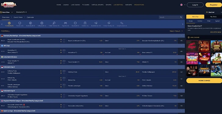This screenshot has width=222, height=114.
Task: Click the Register button
Action: (214, 5)
